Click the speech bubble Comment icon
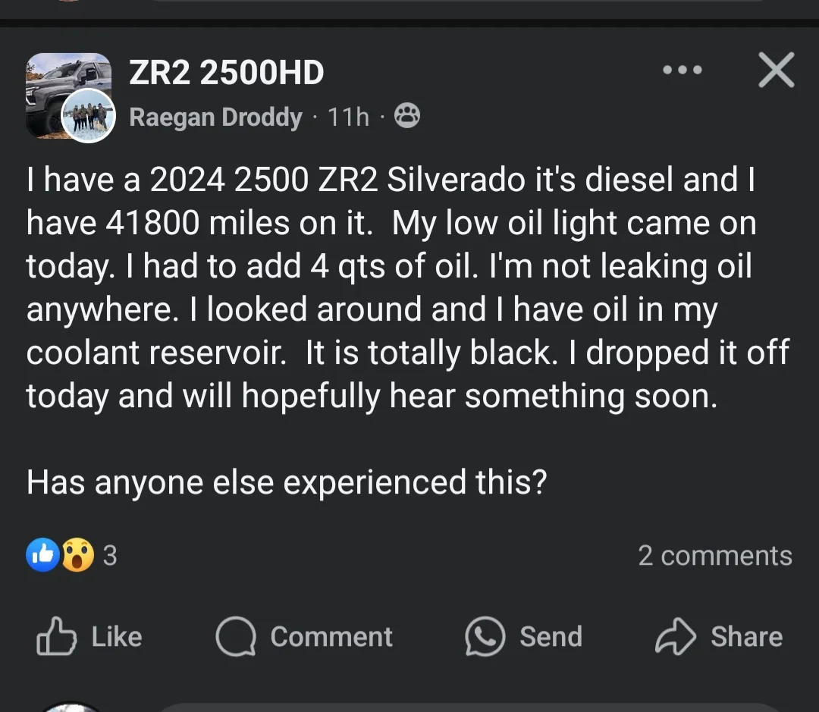This screenshot has width=819, height=712. click(x=236, y=636)
